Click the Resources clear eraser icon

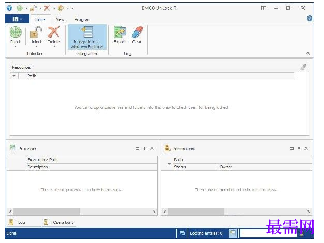(303, 67)
